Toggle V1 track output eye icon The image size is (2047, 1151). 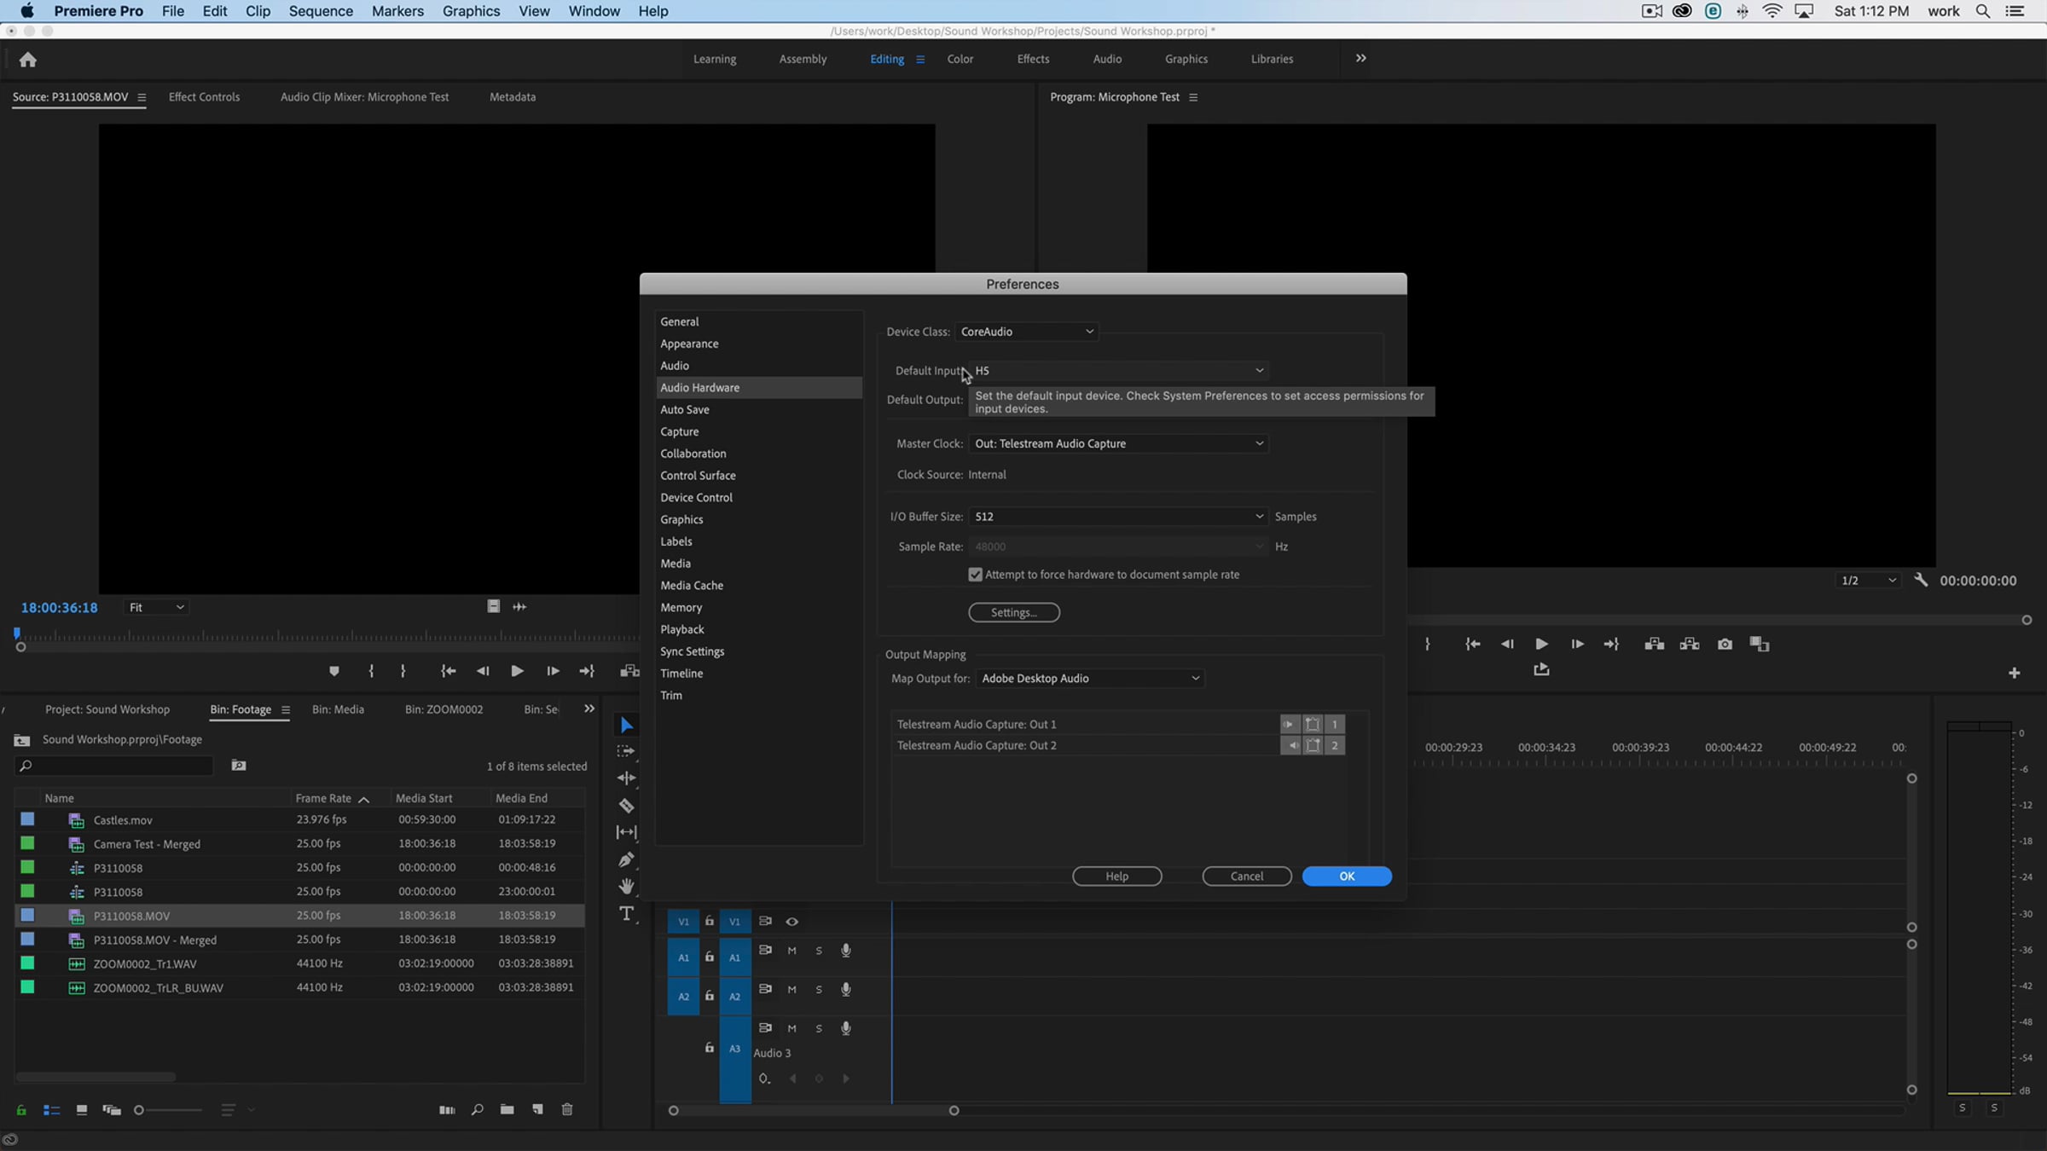pyautogui.click(x=792, y=922)
